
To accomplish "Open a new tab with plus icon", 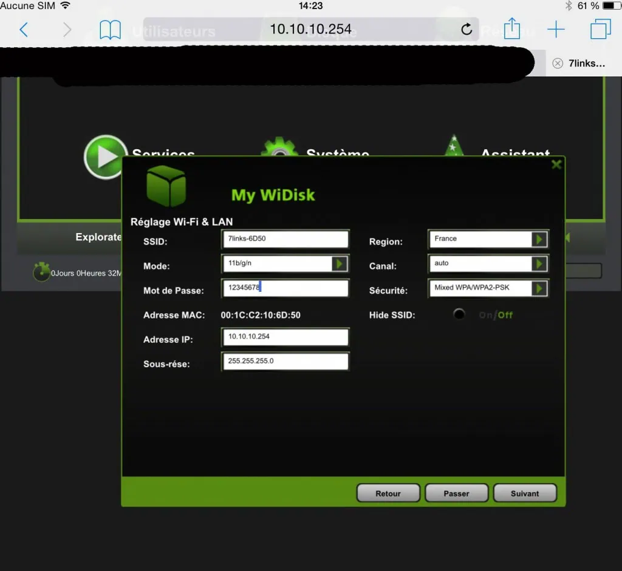I will [x=556, y=30].
